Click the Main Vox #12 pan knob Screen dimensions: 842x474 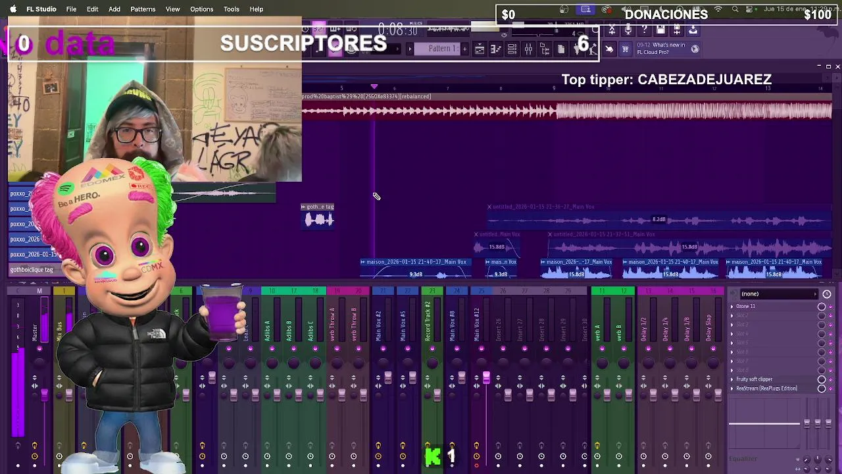tap(482, 363)
